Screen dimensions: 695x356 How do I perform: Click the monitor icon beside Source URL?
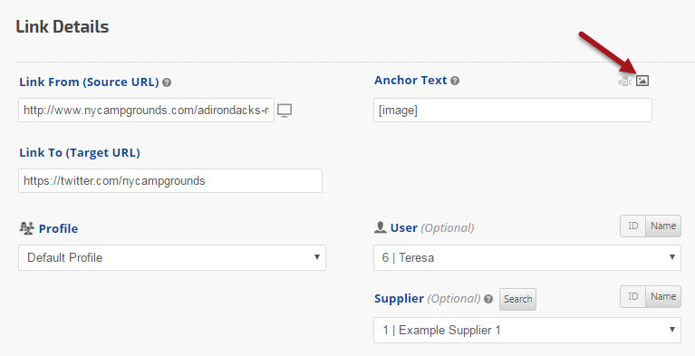[285, 111]
